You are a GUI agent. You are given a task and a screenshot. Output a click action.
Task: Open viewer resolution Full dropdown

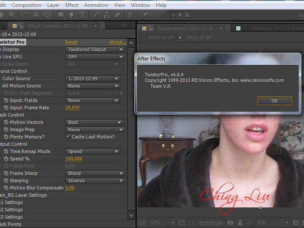(272, 223)
